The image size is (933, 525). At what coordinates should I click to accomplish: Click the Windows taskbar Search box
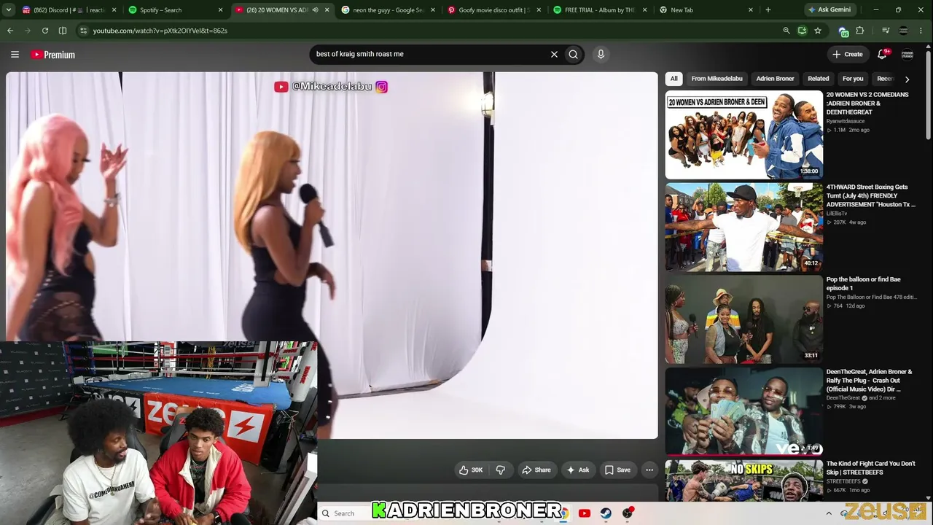pos(344,513)
